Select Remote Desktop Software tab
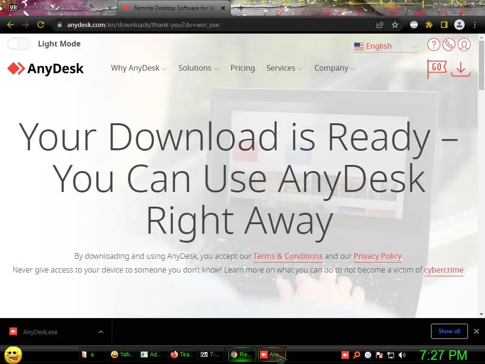The height and width of the screenshot is (364, 485). click(174, 8)
